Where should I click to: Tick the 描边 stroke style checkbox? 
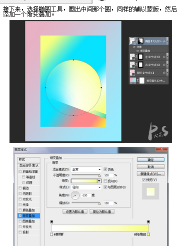tap(20, 188)
